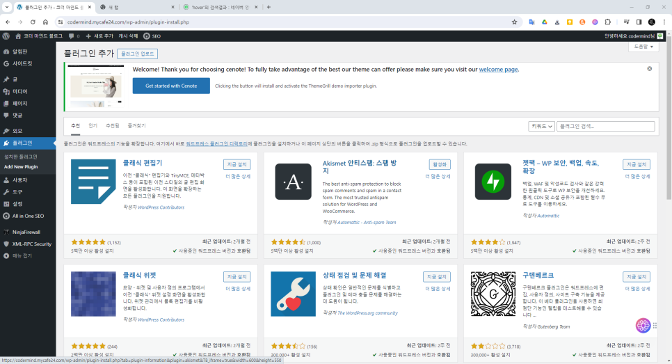This screenshot has height=364, width=672.
Task: Click the floating purple flower assistant icon
Action: click(642, 326)
